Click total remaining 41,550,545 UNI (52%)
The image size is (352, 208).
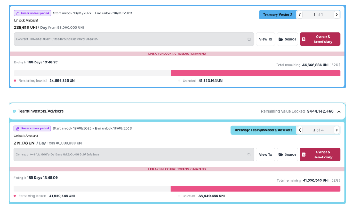pyautogui.click(x=308, y=180)
